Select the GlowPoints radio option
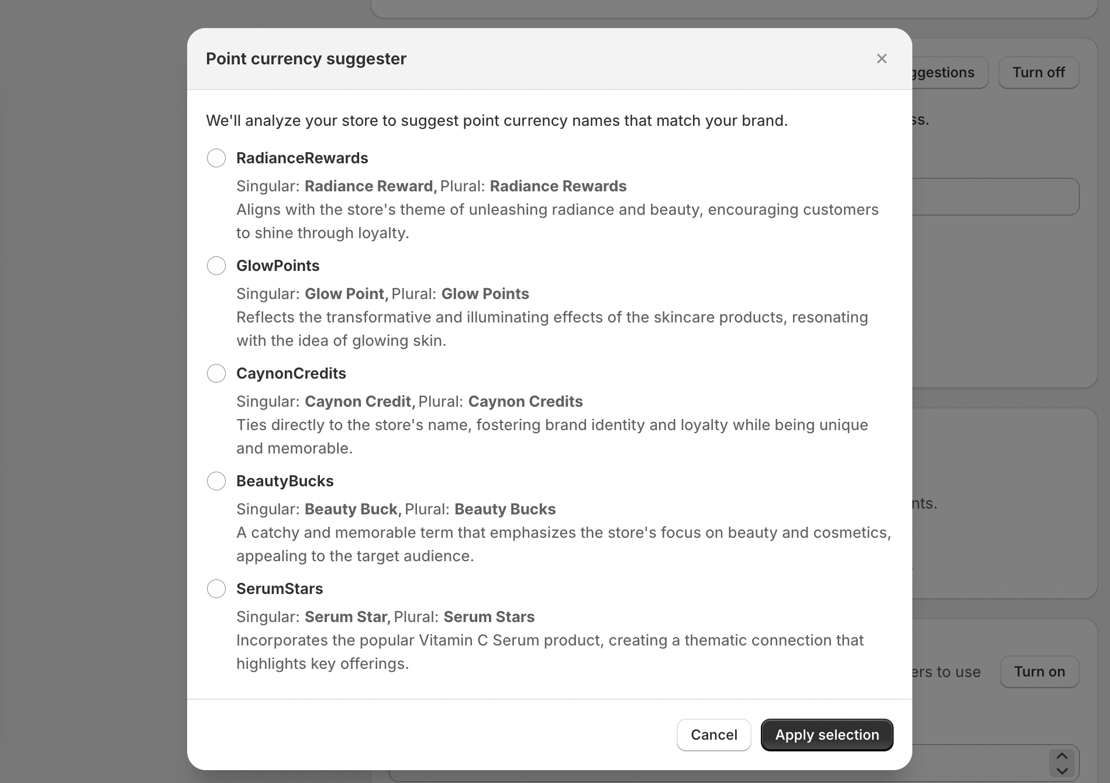The height and width of the screenshot is (783, 1110). [x=216, y=266]
